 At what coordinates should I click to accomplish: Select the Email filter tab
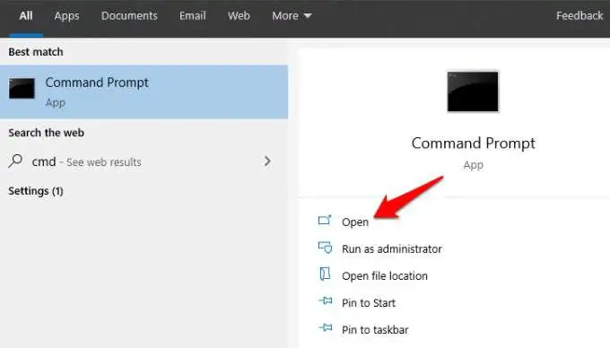(193, 16)
